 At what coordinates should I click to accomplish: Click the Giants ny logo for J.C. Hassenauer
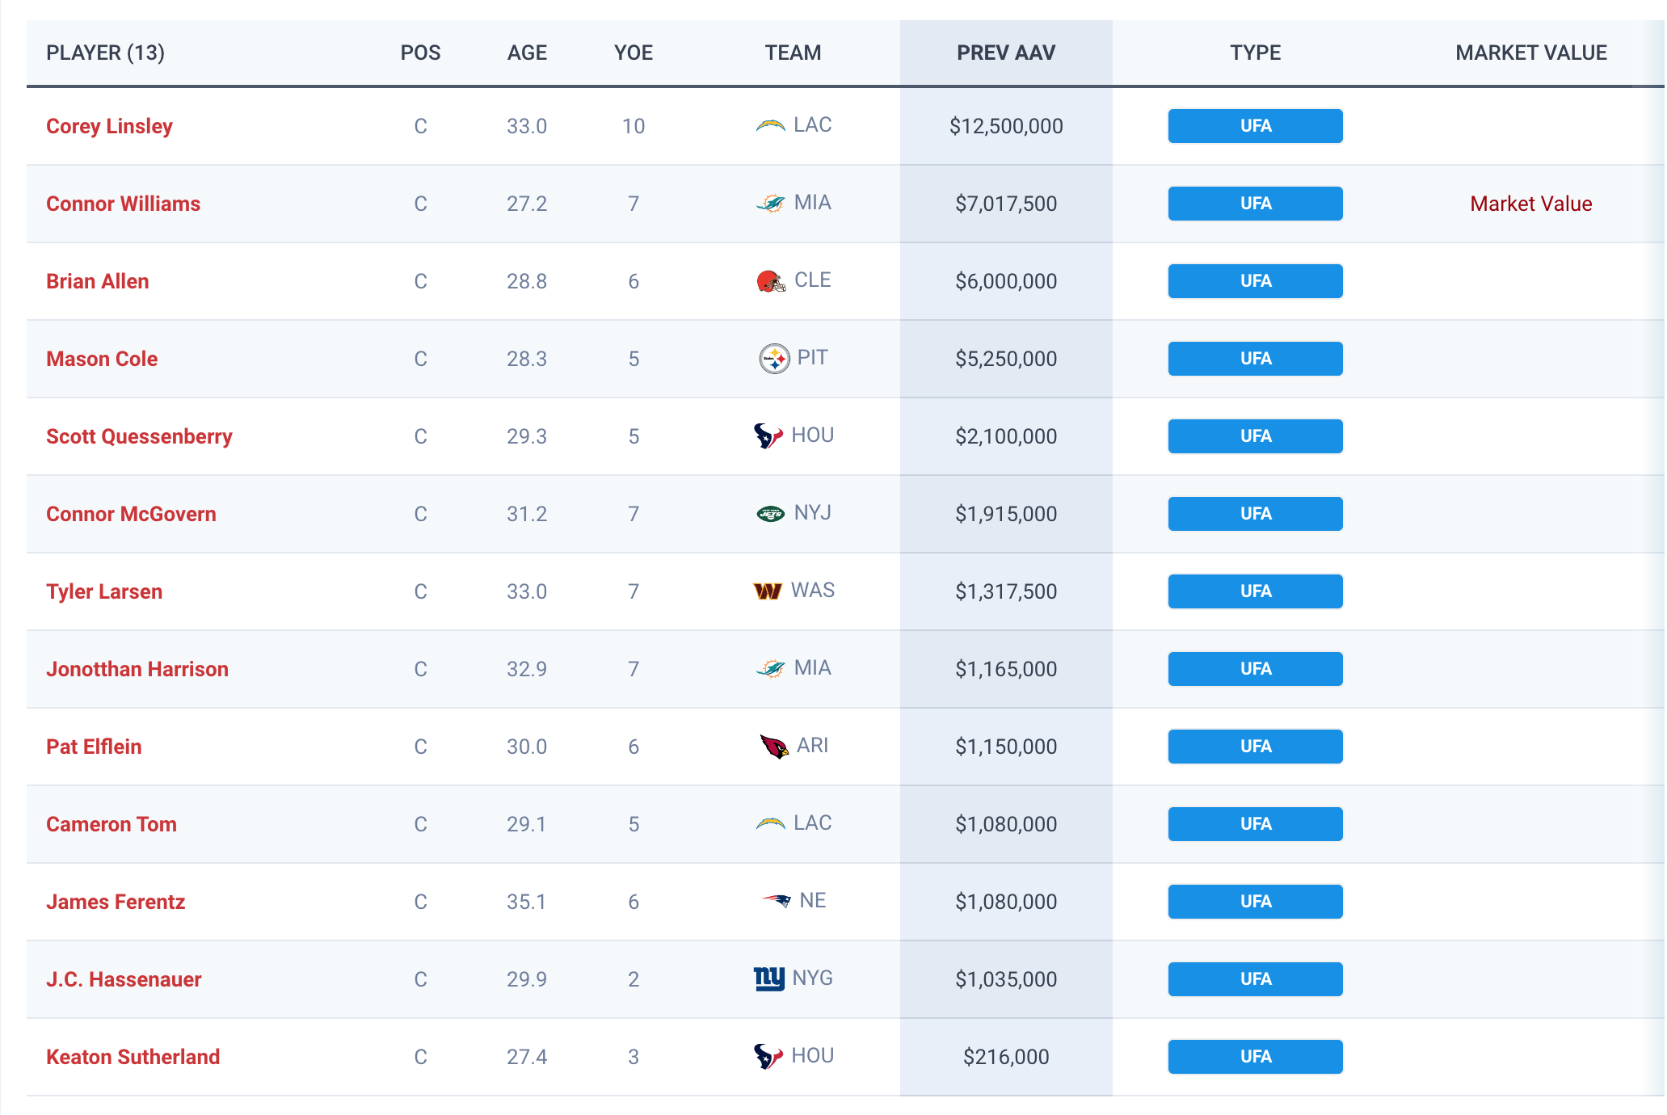click(x=768, y=978)
